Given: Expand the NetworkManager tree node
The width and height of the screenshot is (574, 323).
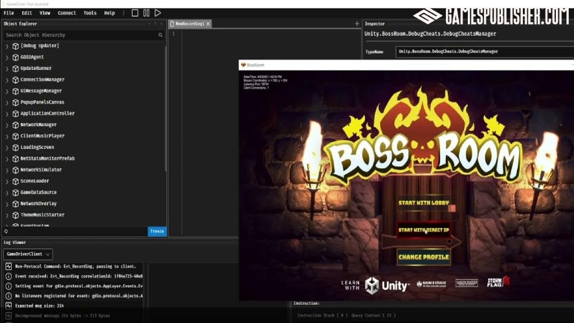Looking at the screenshot, I should 7,125.
